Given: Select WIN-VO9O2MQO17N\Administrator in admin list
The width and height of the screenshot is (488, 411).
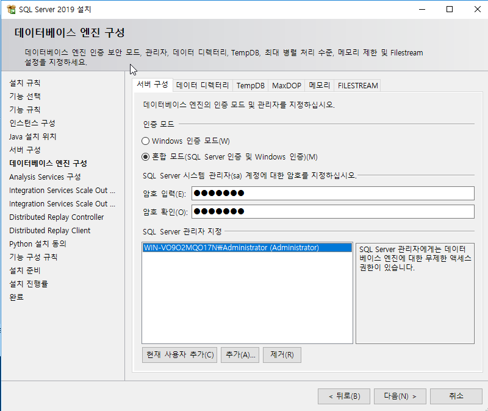Looking at the screenshot, I should (247, 248).
